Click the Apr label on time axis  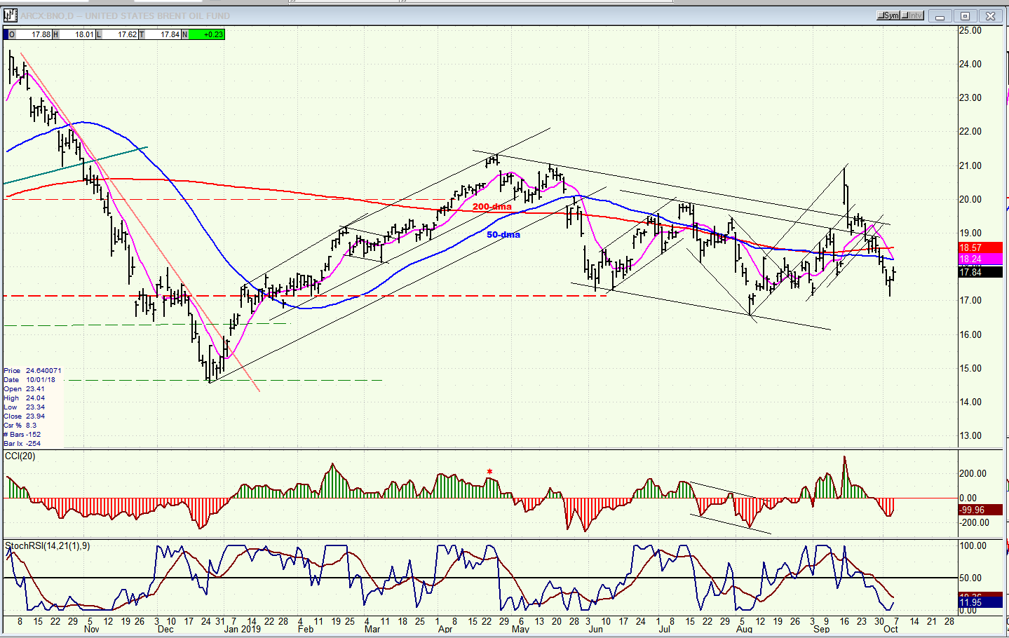445,630
